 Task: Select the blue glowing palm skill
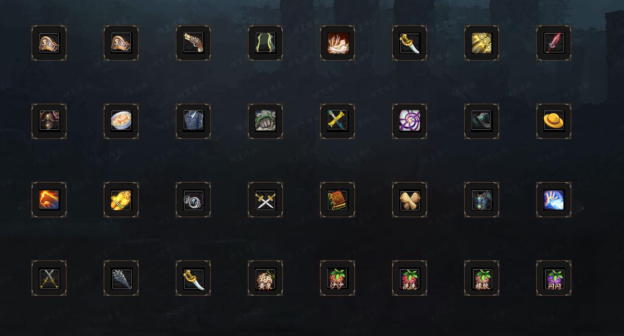[554, 199]
